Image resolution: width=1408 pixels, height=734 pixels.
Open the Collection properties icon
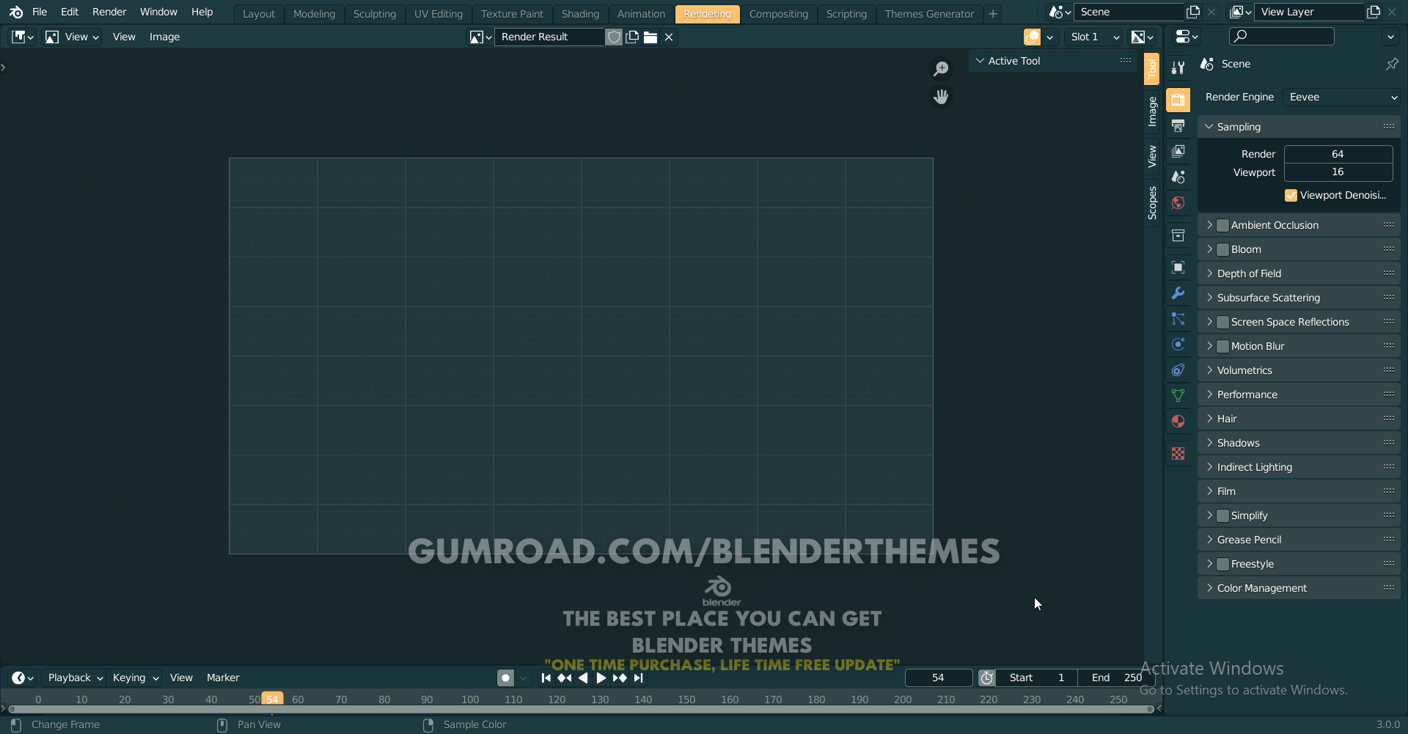(1178, 235)
